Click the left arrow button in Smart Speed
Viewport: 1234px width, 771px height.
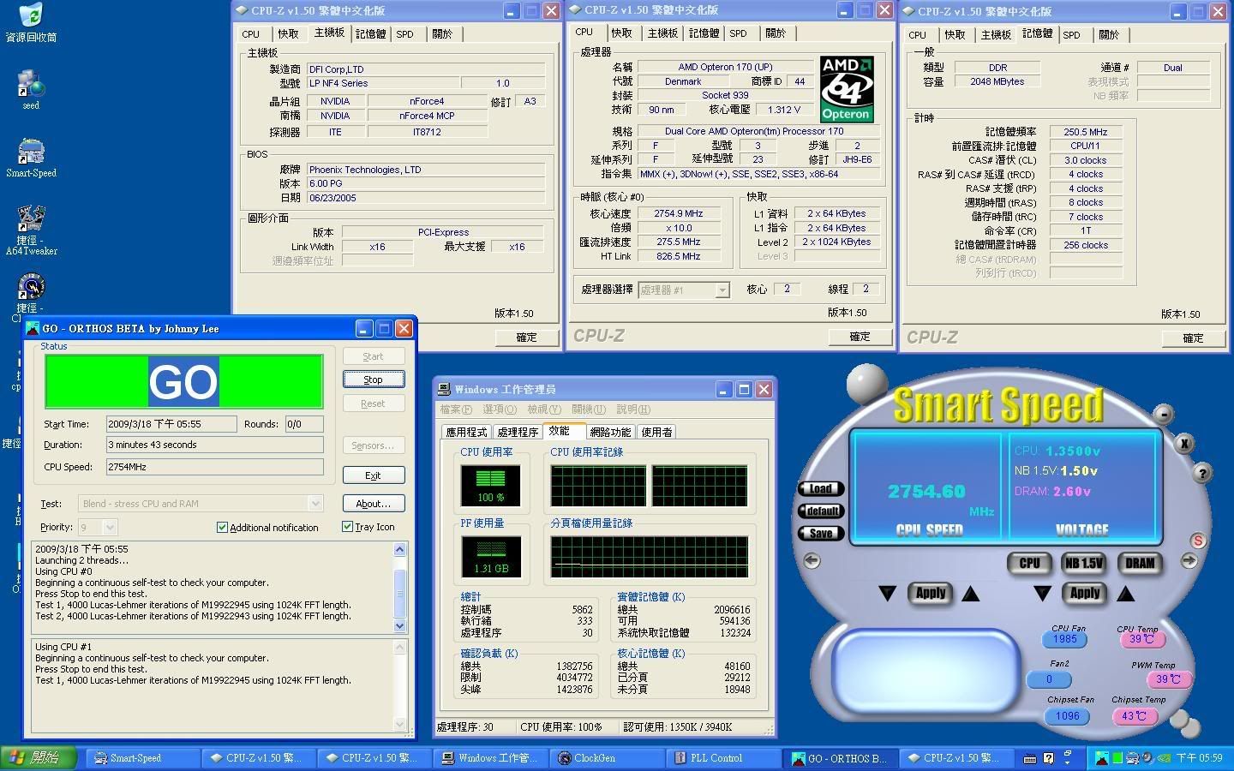click(812, 561)
